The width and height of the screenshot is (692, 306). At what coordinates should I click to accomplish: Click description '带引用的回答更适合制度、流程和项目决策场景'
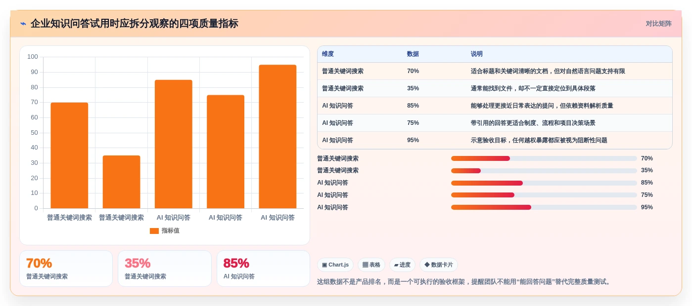coord(533,123)
